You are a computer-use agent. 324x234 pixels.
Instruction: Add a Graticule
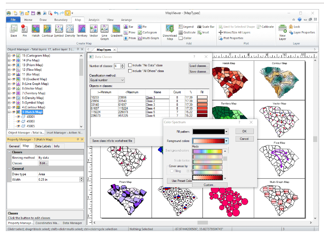tap(187, 32)
